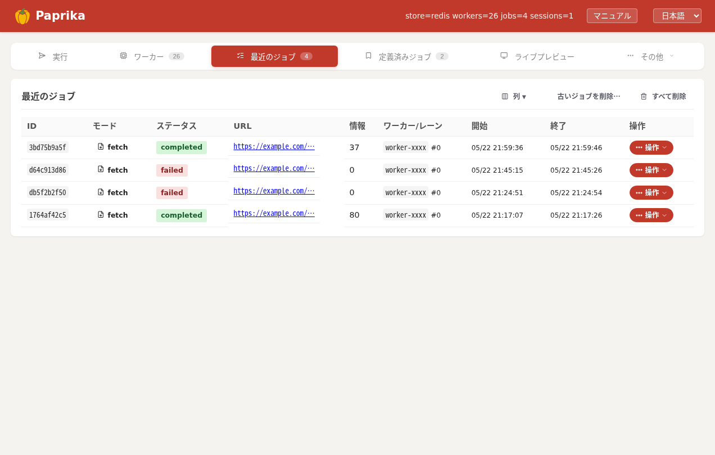This screenshot has height=455, width=715.
Task: Click the monitor icon in ライブプレビュー tab
Action: tap(504, 56)
